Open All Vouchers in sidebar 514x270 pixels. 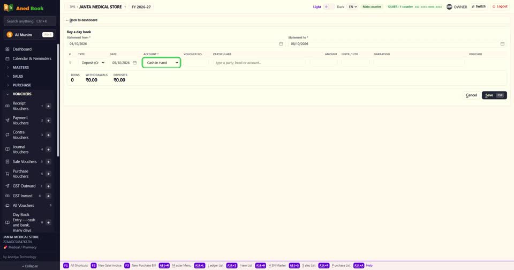(23, 205)
